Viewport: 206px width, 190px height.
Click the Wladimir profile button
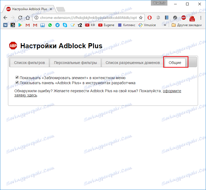159,3
